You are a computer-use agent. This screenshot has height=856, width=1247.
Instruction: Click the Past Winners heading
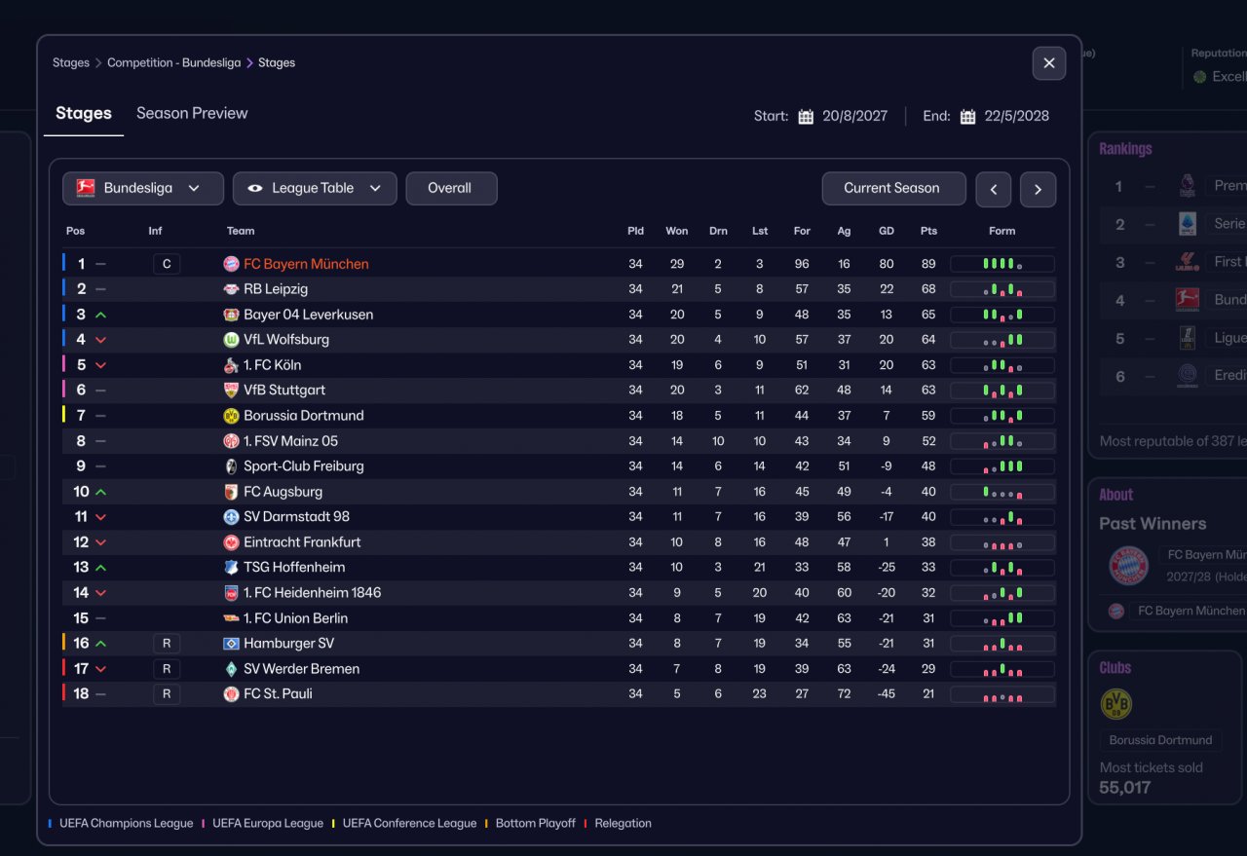(1153, 524)
